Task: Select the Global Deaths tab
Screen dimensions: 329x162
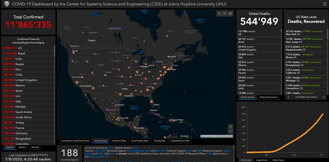Action: point(247,97)
